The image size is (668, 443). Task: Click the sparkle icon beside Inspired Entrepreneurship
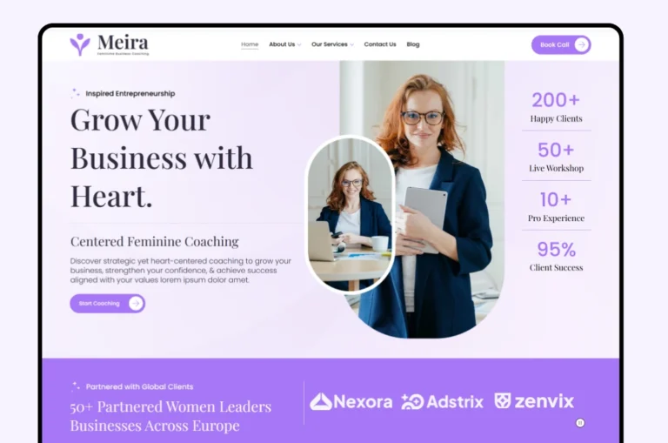(x=76, y=93)
